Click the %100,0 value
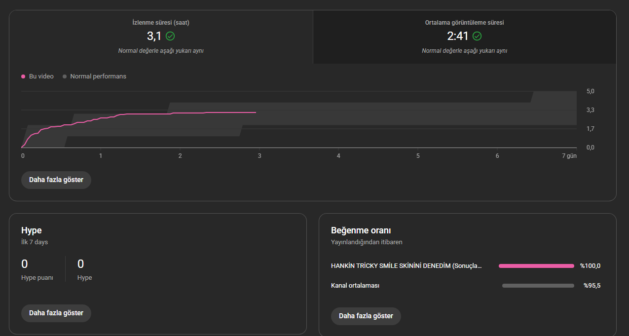Screen dimensions: 629x336 point(590,266)
